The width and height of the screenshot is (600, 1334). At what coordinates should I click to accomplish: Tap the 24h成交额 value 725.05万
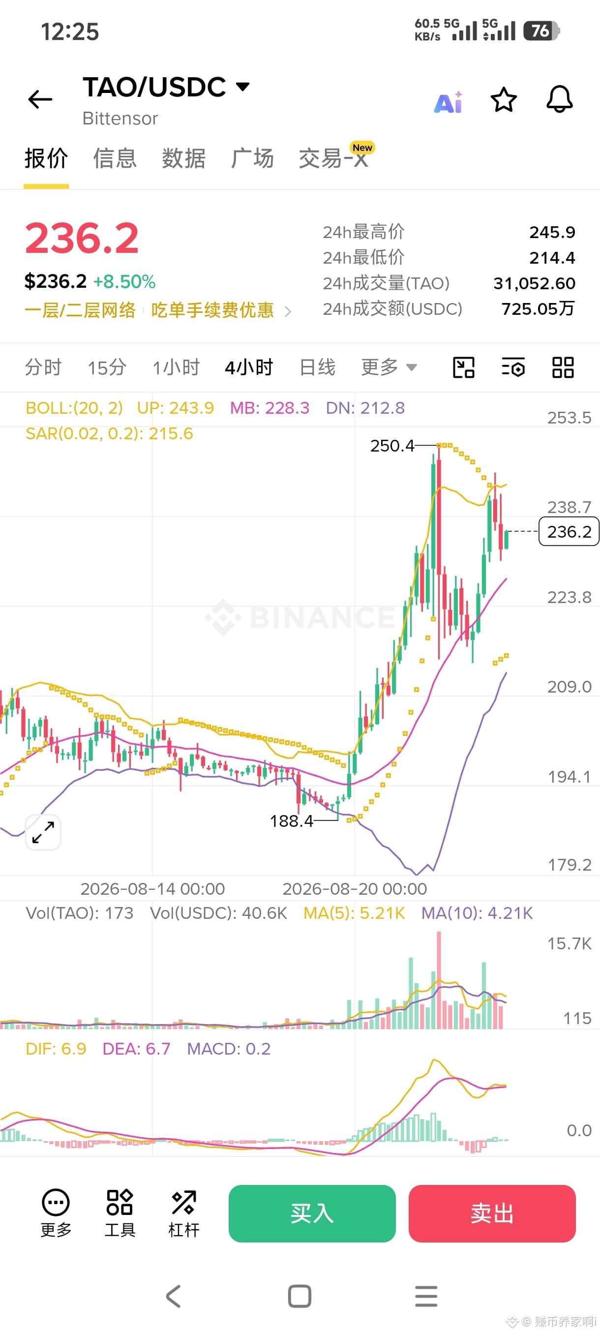(x=538, y=308)
